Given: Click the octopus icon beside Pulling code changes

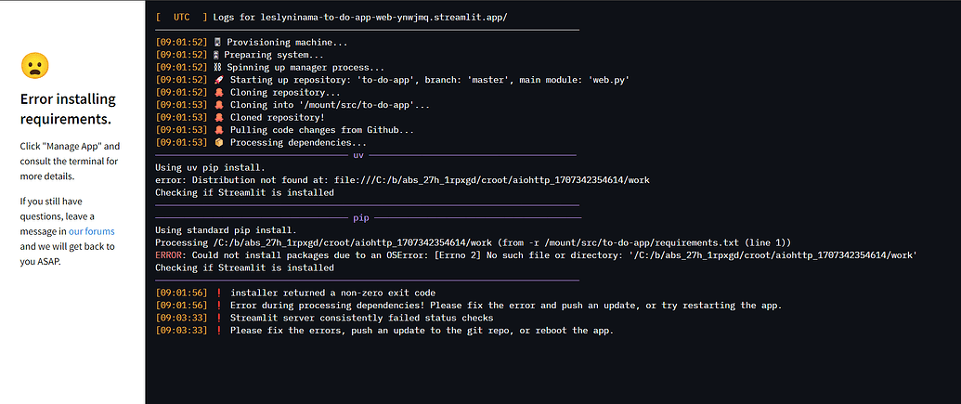Looking at the screenshot, I should tap(218, 130).
